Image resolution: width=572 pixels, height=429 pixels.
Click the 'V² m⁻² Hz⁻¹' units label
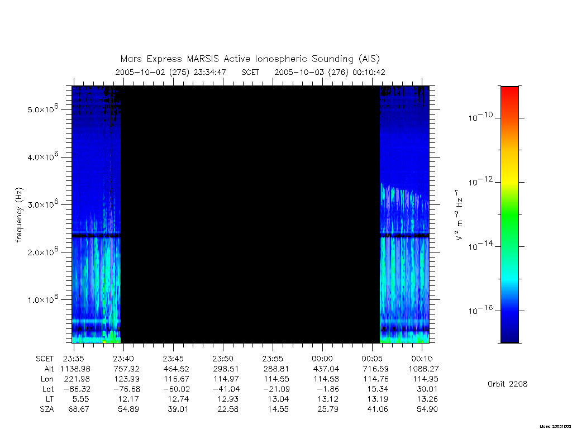pos(459,215)
